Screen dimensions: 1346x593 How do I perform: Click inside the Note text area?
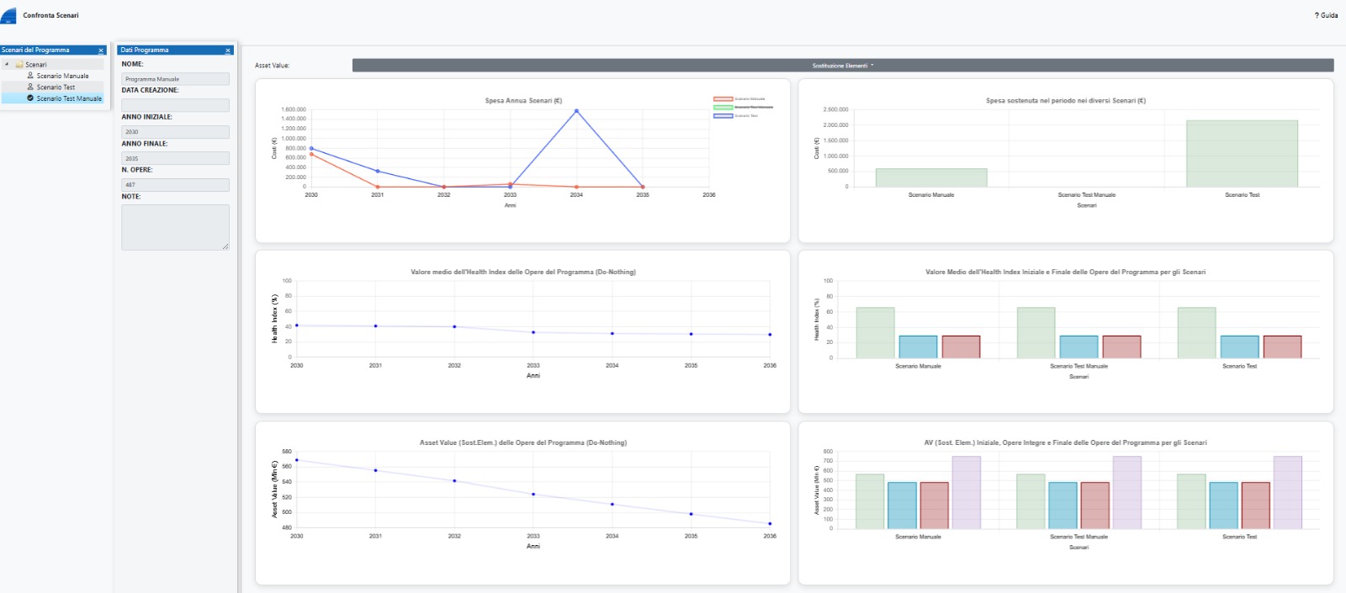point(175,227)
